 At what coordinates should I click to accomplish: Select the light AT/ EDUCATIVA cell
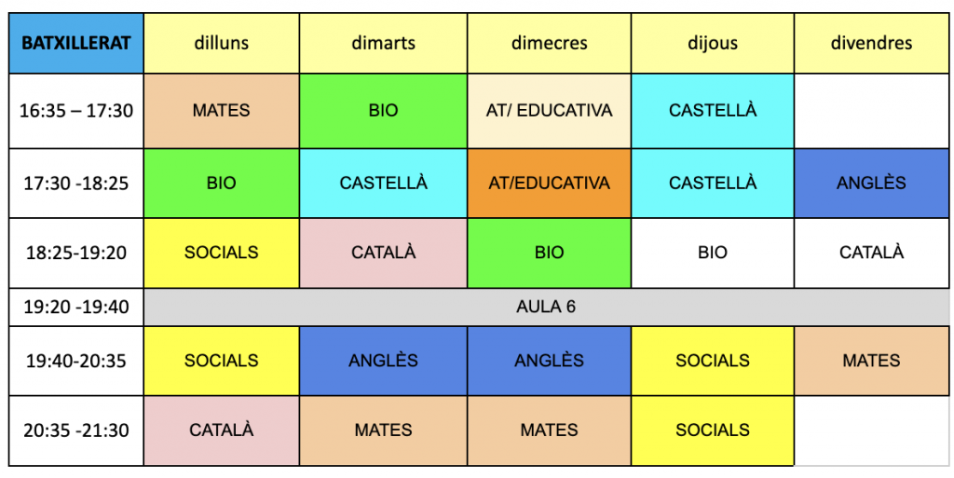click(550, 111)
